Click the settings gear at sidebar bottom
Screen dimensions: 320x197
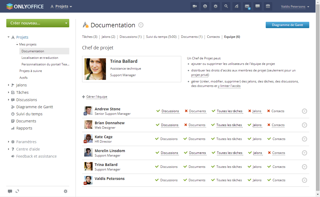pyautogui.click(x=66, y=191)
